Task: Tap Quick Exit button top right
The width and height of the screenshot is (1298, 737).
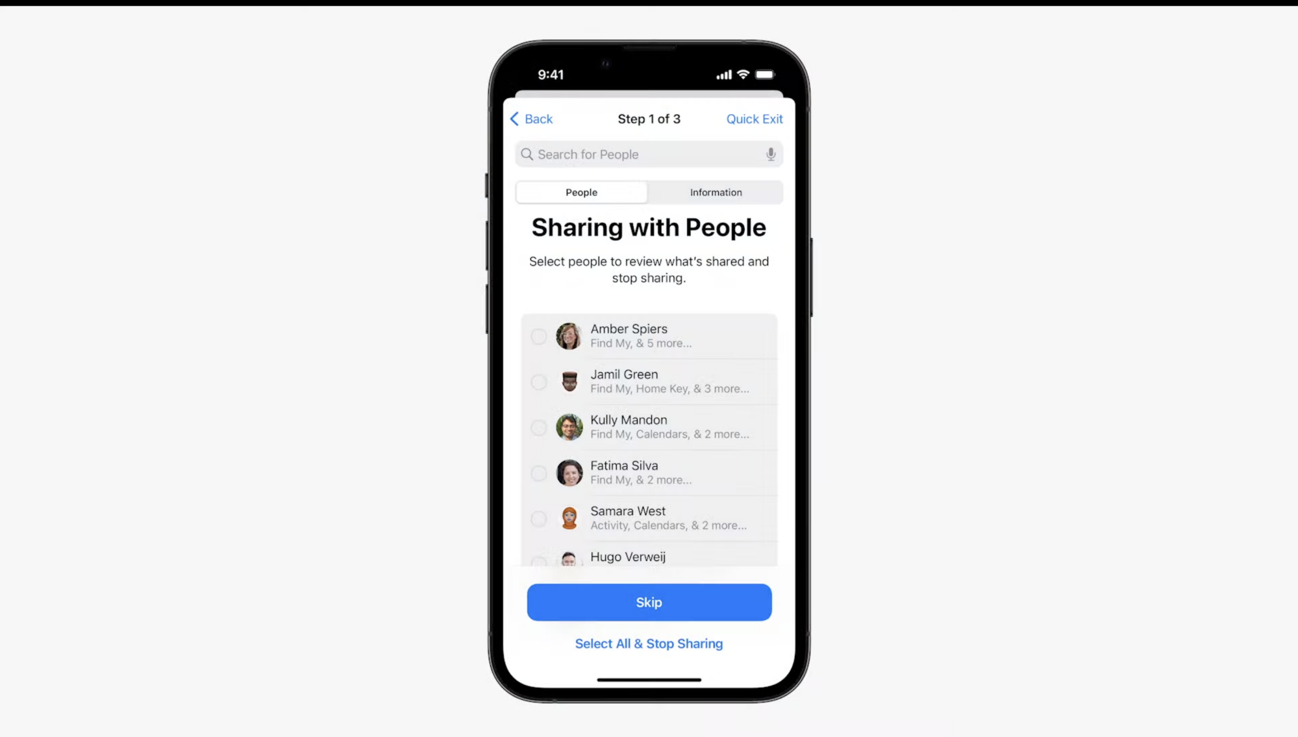Action: pyautogui.click(x=755, y=119)
